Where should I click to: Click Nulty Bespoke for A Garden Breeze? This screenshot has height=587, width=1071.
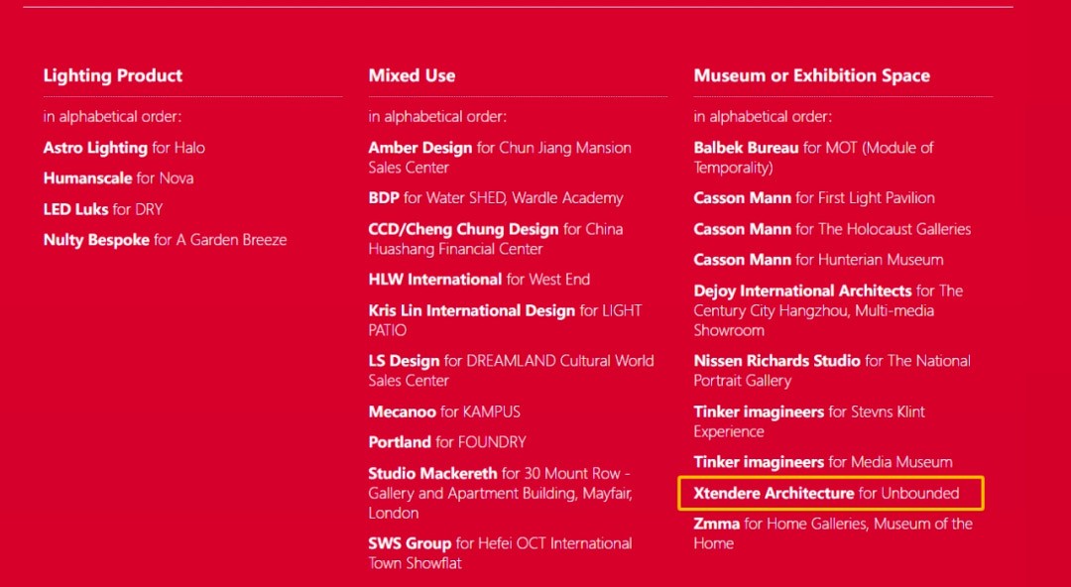pos(165,240)
